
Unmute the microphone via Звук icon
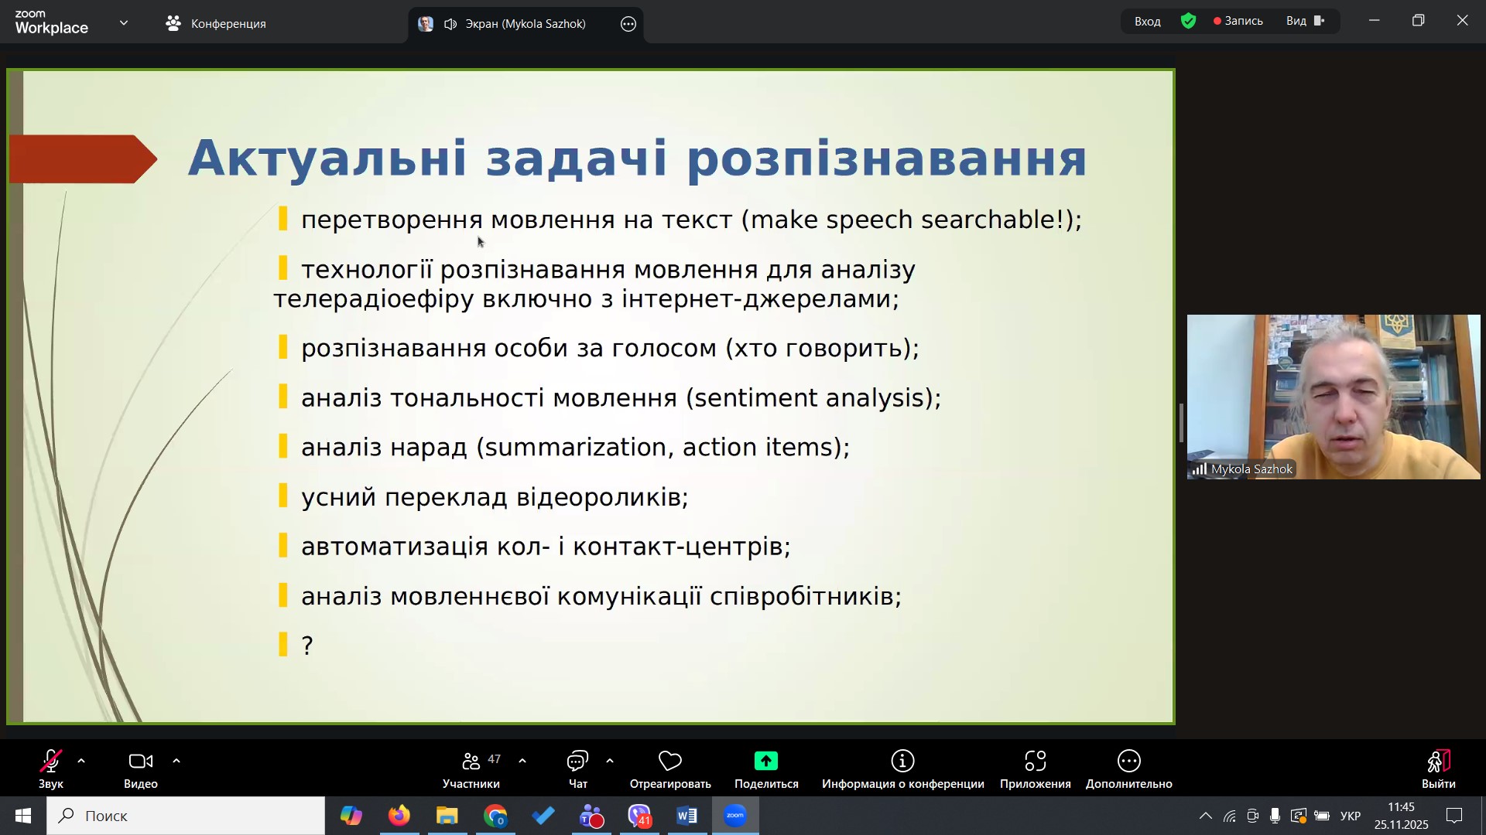(x=51, y=762)
